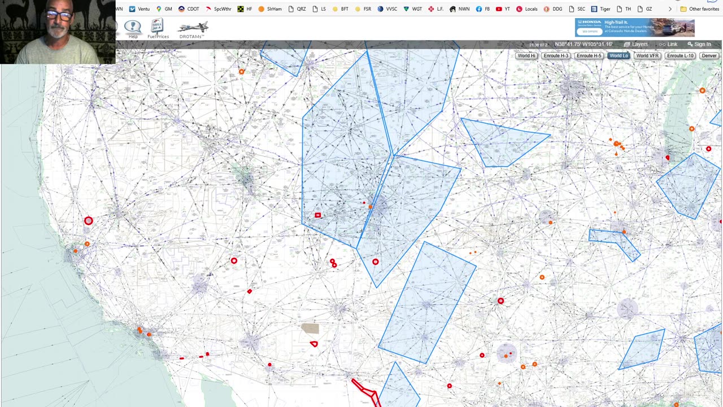Open the Fuel Prices tool
The height and width of the screenshot is (407, 723).
(158, 29)
